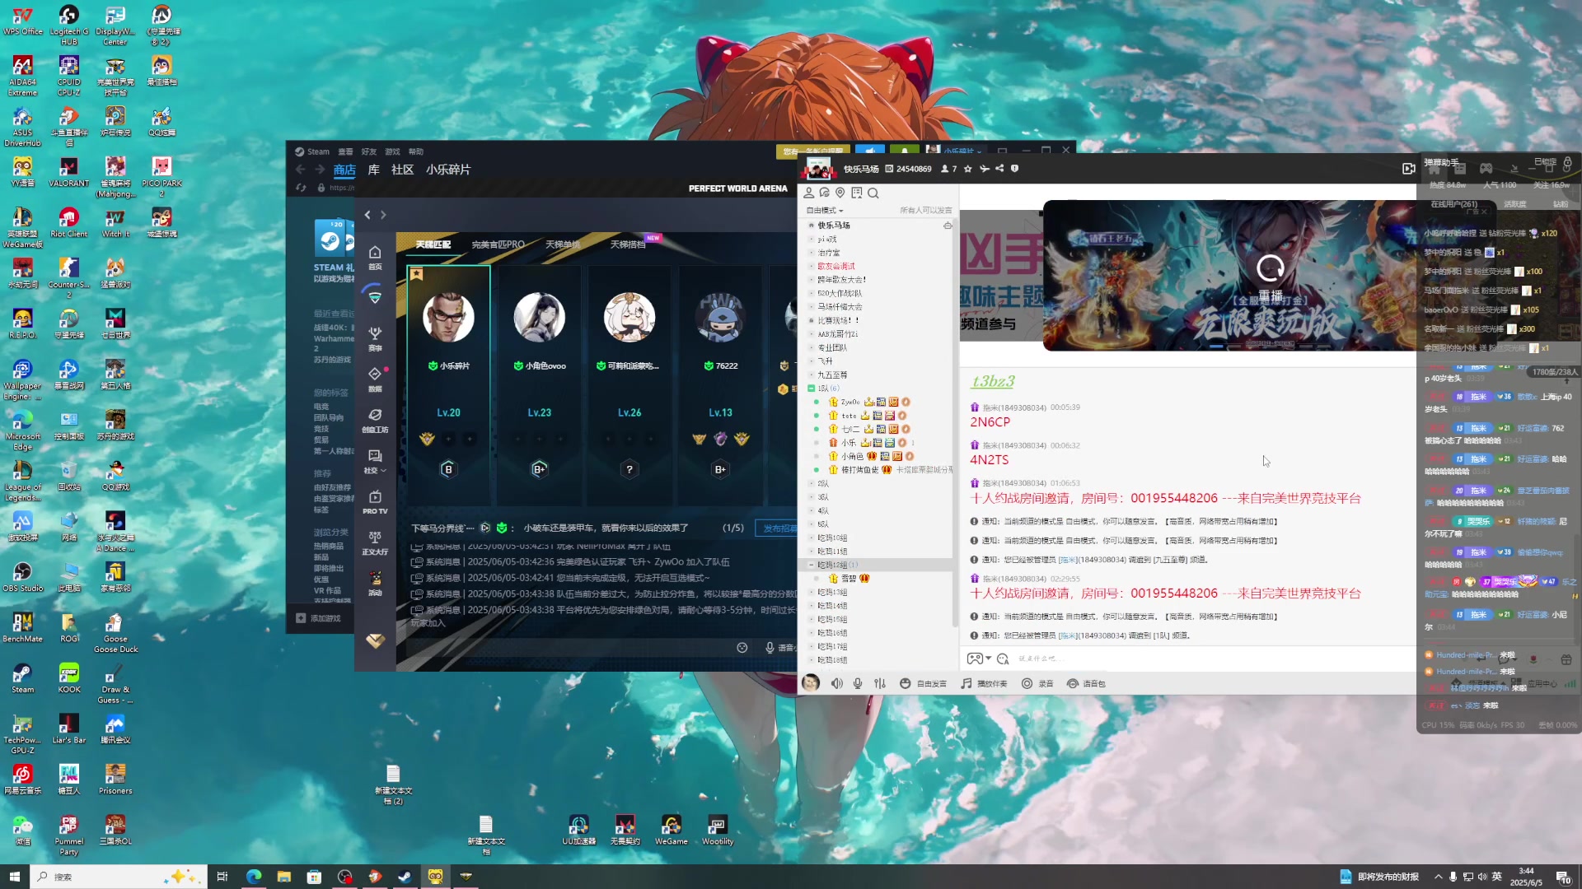The width and height of the screenshot is (1582, 889).
Task: Click the favorite star icon in YY header
Action: tap(968, 169)
